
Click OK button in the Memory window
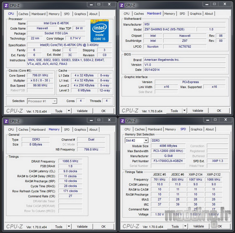pos(103,227)
